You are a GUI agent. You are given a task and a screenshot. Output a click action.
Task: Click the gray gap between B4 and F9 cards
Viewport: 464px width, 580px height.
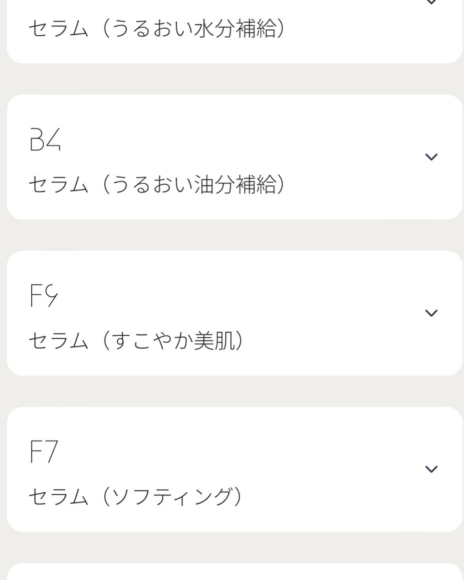tap(235, 235)
